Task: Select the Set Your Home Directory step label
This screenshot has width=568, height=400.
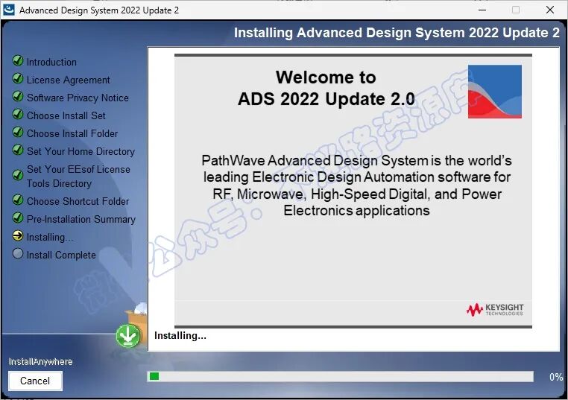Action: [81, 151]
